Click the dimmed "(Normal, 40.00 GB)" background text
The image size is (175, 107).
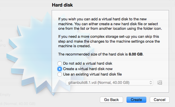pos(19,104)
